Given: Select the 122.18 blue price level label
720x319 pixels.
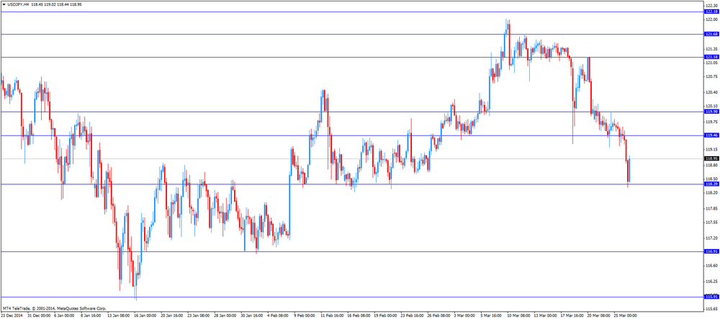Looking at the screenshot, I should point(712,12).
